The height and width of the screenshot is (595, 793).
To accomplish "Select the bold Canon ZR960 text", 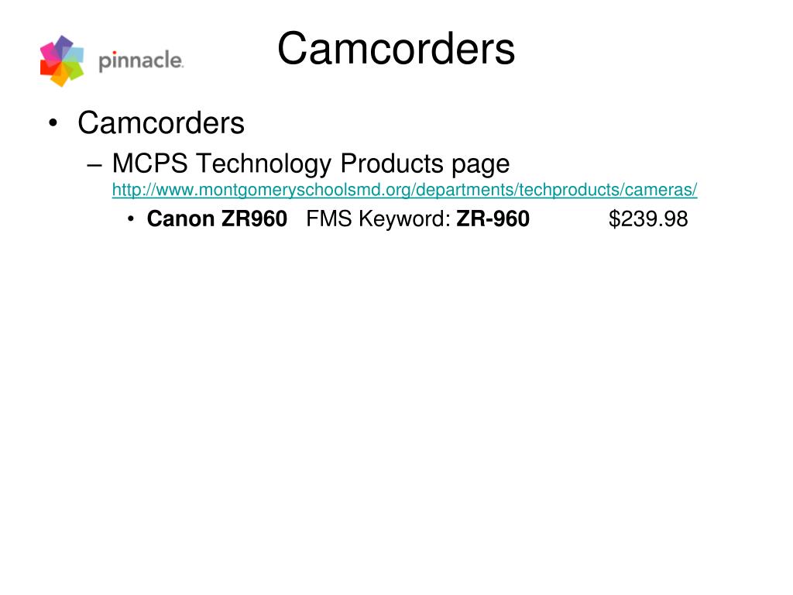I will pyautogui.click(x=217, y=219).
